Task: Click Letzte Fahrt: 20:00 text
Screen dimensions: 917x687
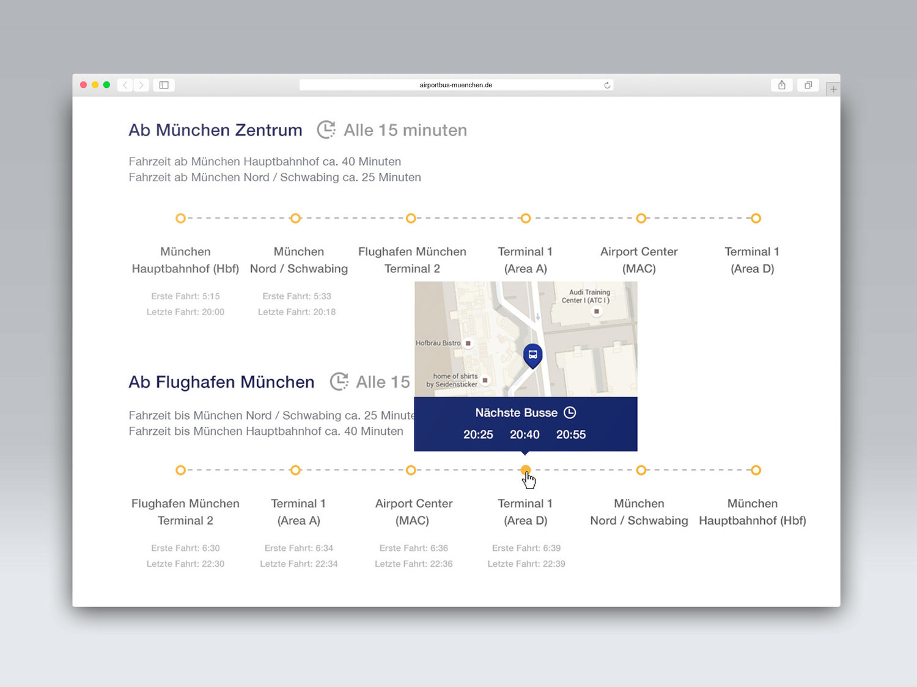Action: click(x=185, y=312)
